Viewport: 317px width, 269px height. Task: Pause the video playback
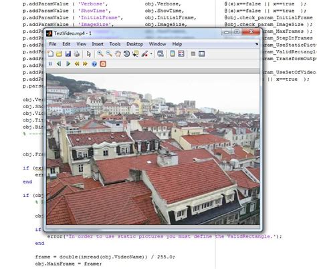pyautogui.click(x=50, y=64)
